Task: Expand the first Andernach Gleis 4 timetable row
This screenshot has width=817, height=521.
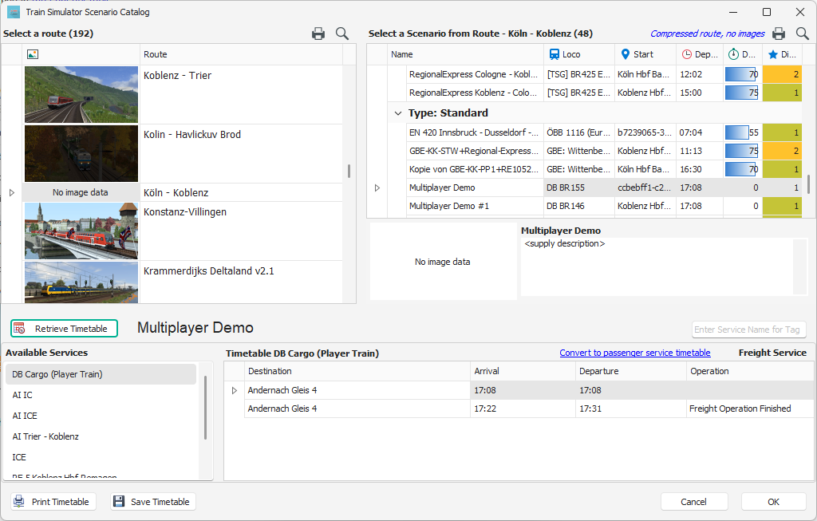Action: click(x=235, y=390)
